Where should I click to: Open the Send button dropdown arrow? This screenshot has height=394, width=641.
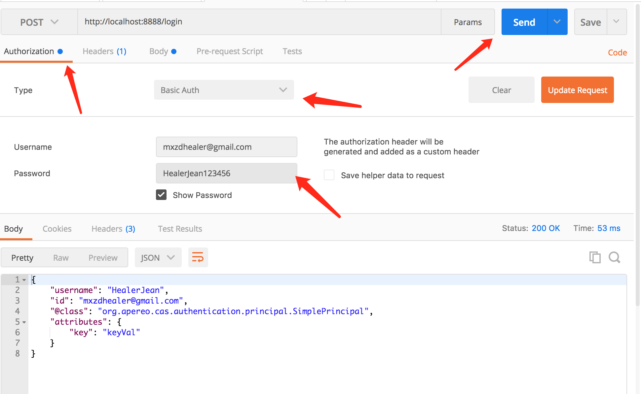click(557, 22)
